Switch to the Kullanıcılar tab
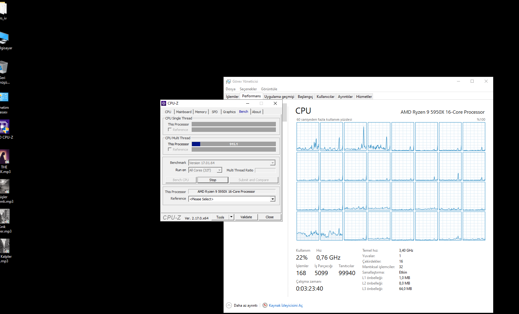This screenshot has width=519, height=314. 326,97
